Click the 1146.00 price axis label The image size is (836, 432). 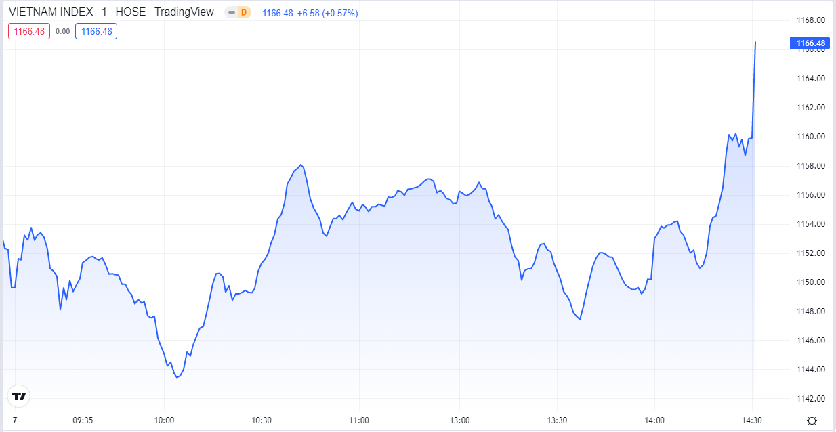click(x=811, y=341)
